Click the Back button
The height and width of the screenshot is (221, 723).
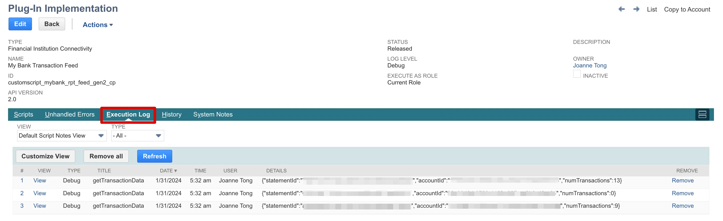click(x=52, y=24)
